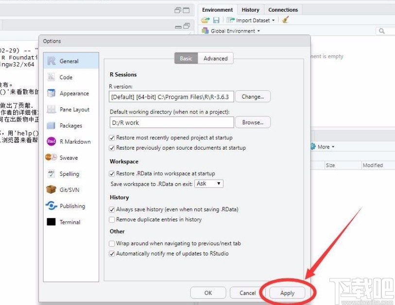Open the Save workspace on exit Ask dropdown
The width and height of the screenshot is (395, 305).
click(x=209, y=184)
